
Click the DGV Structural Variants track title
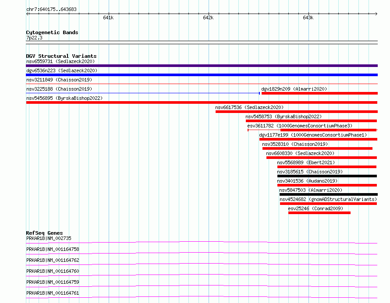[61, 56]
